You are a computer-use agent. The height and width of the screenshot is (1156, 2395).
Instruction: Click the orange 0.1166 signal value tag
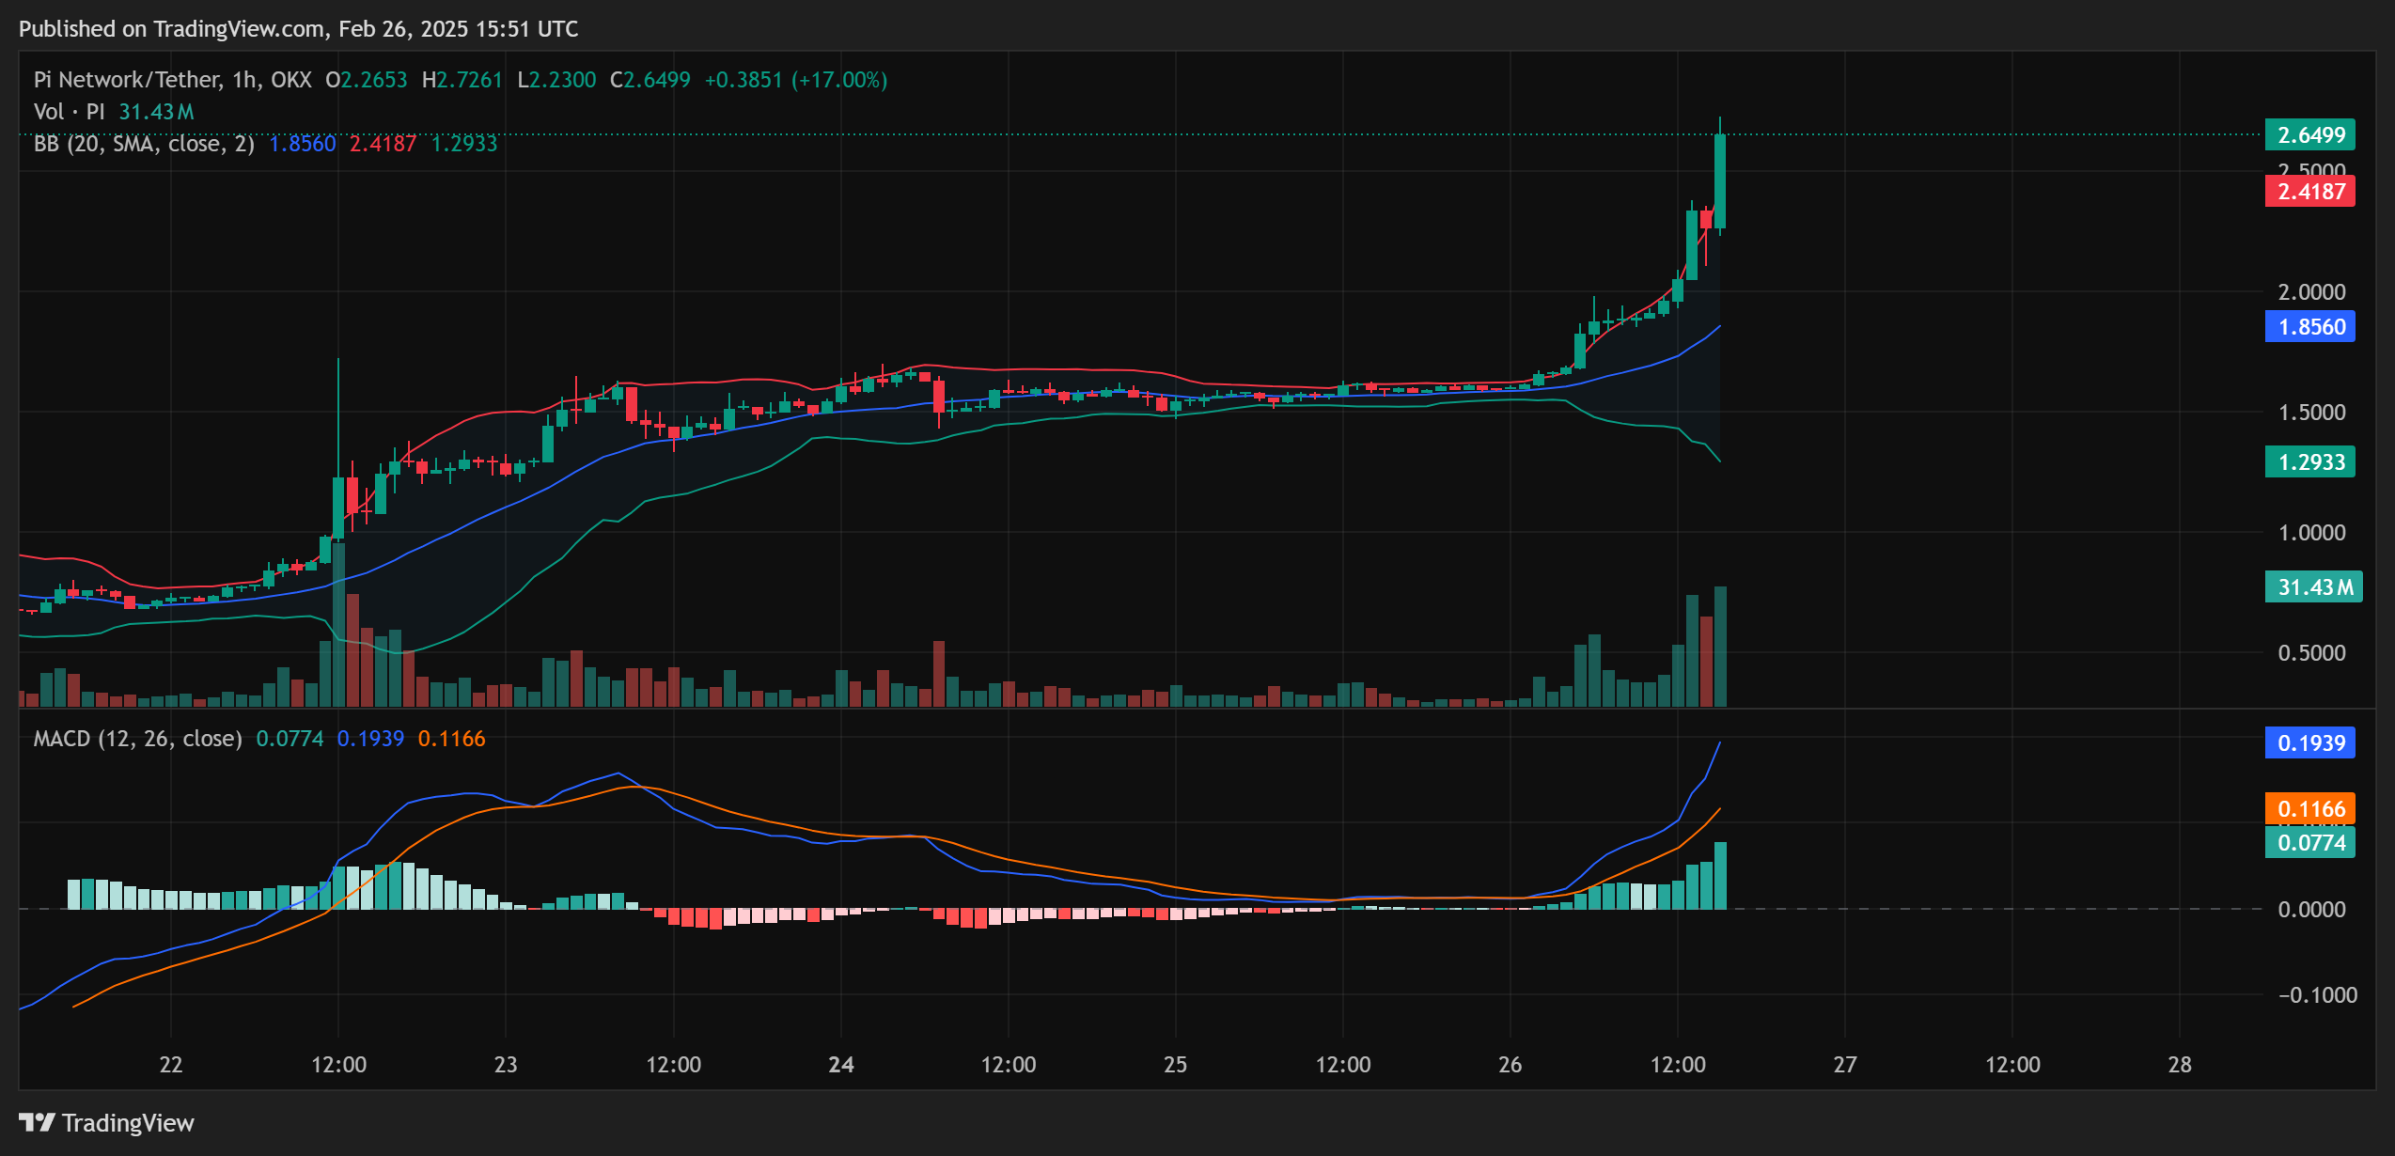2310,808
